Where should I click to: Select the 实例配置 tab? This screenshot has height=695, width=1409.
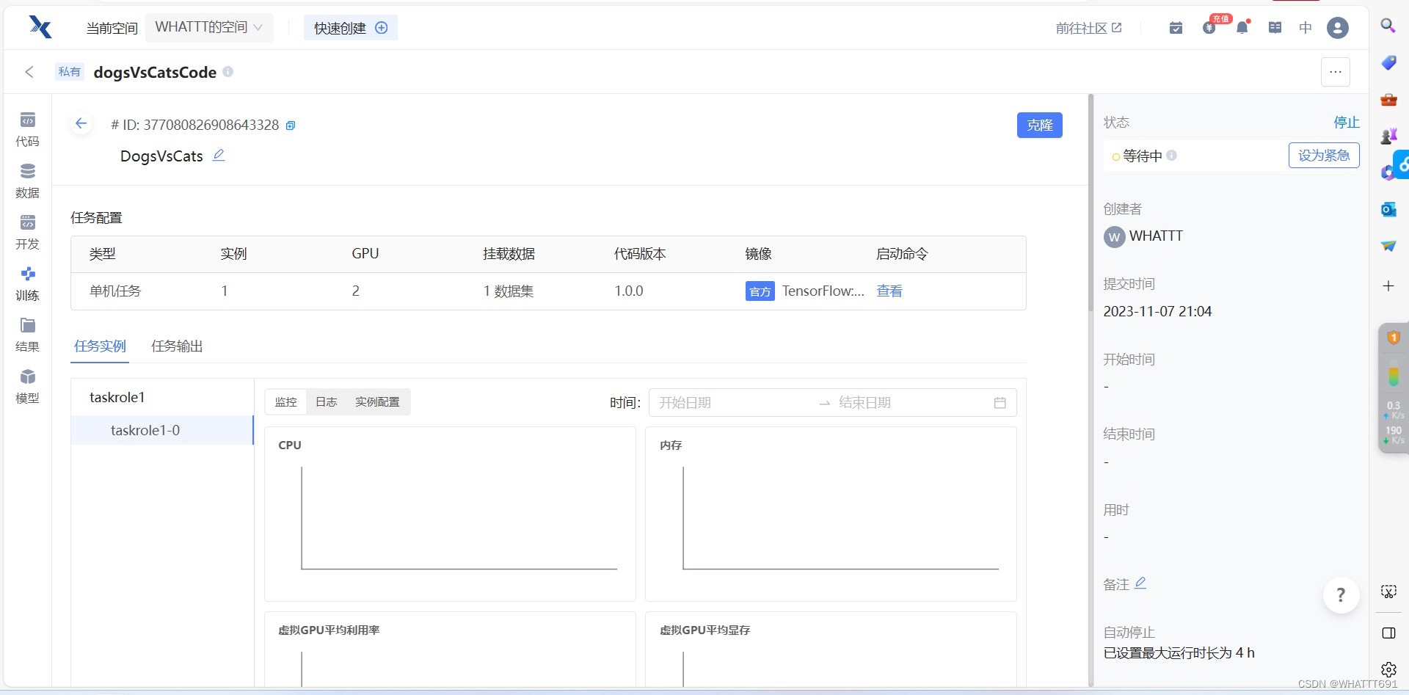(378, 402)
